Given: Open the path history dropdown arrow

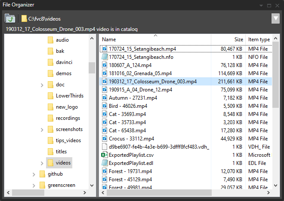Looking at the screenshot, I should click(275, 18).
